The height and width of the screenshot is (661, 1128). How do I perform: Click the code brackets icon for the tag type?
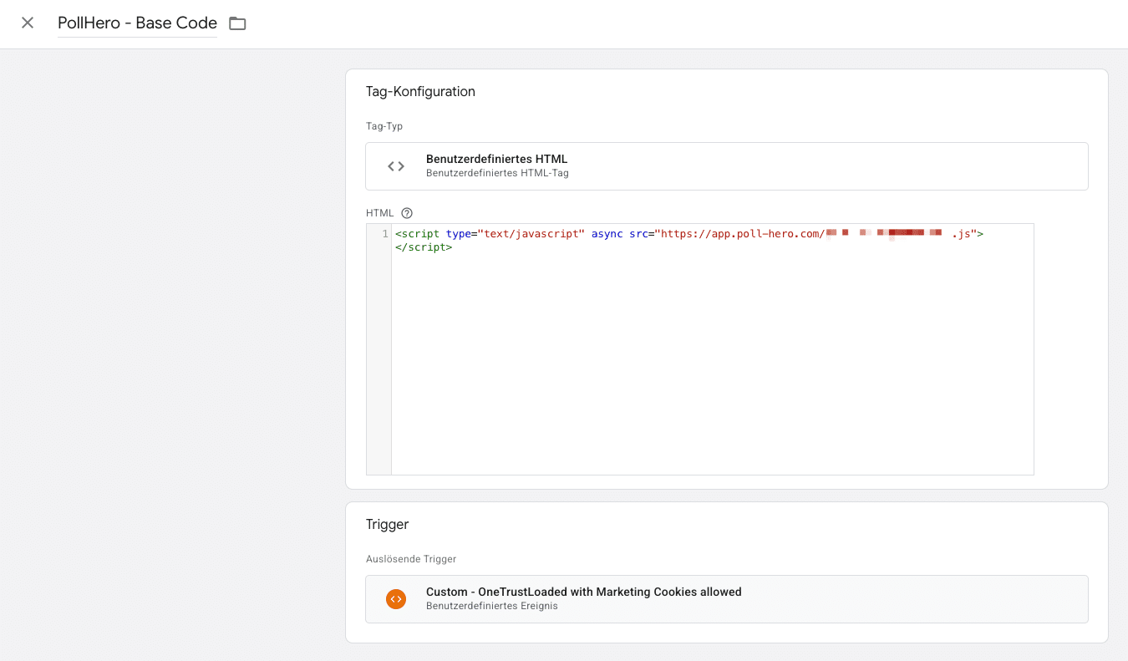(396, 166)
